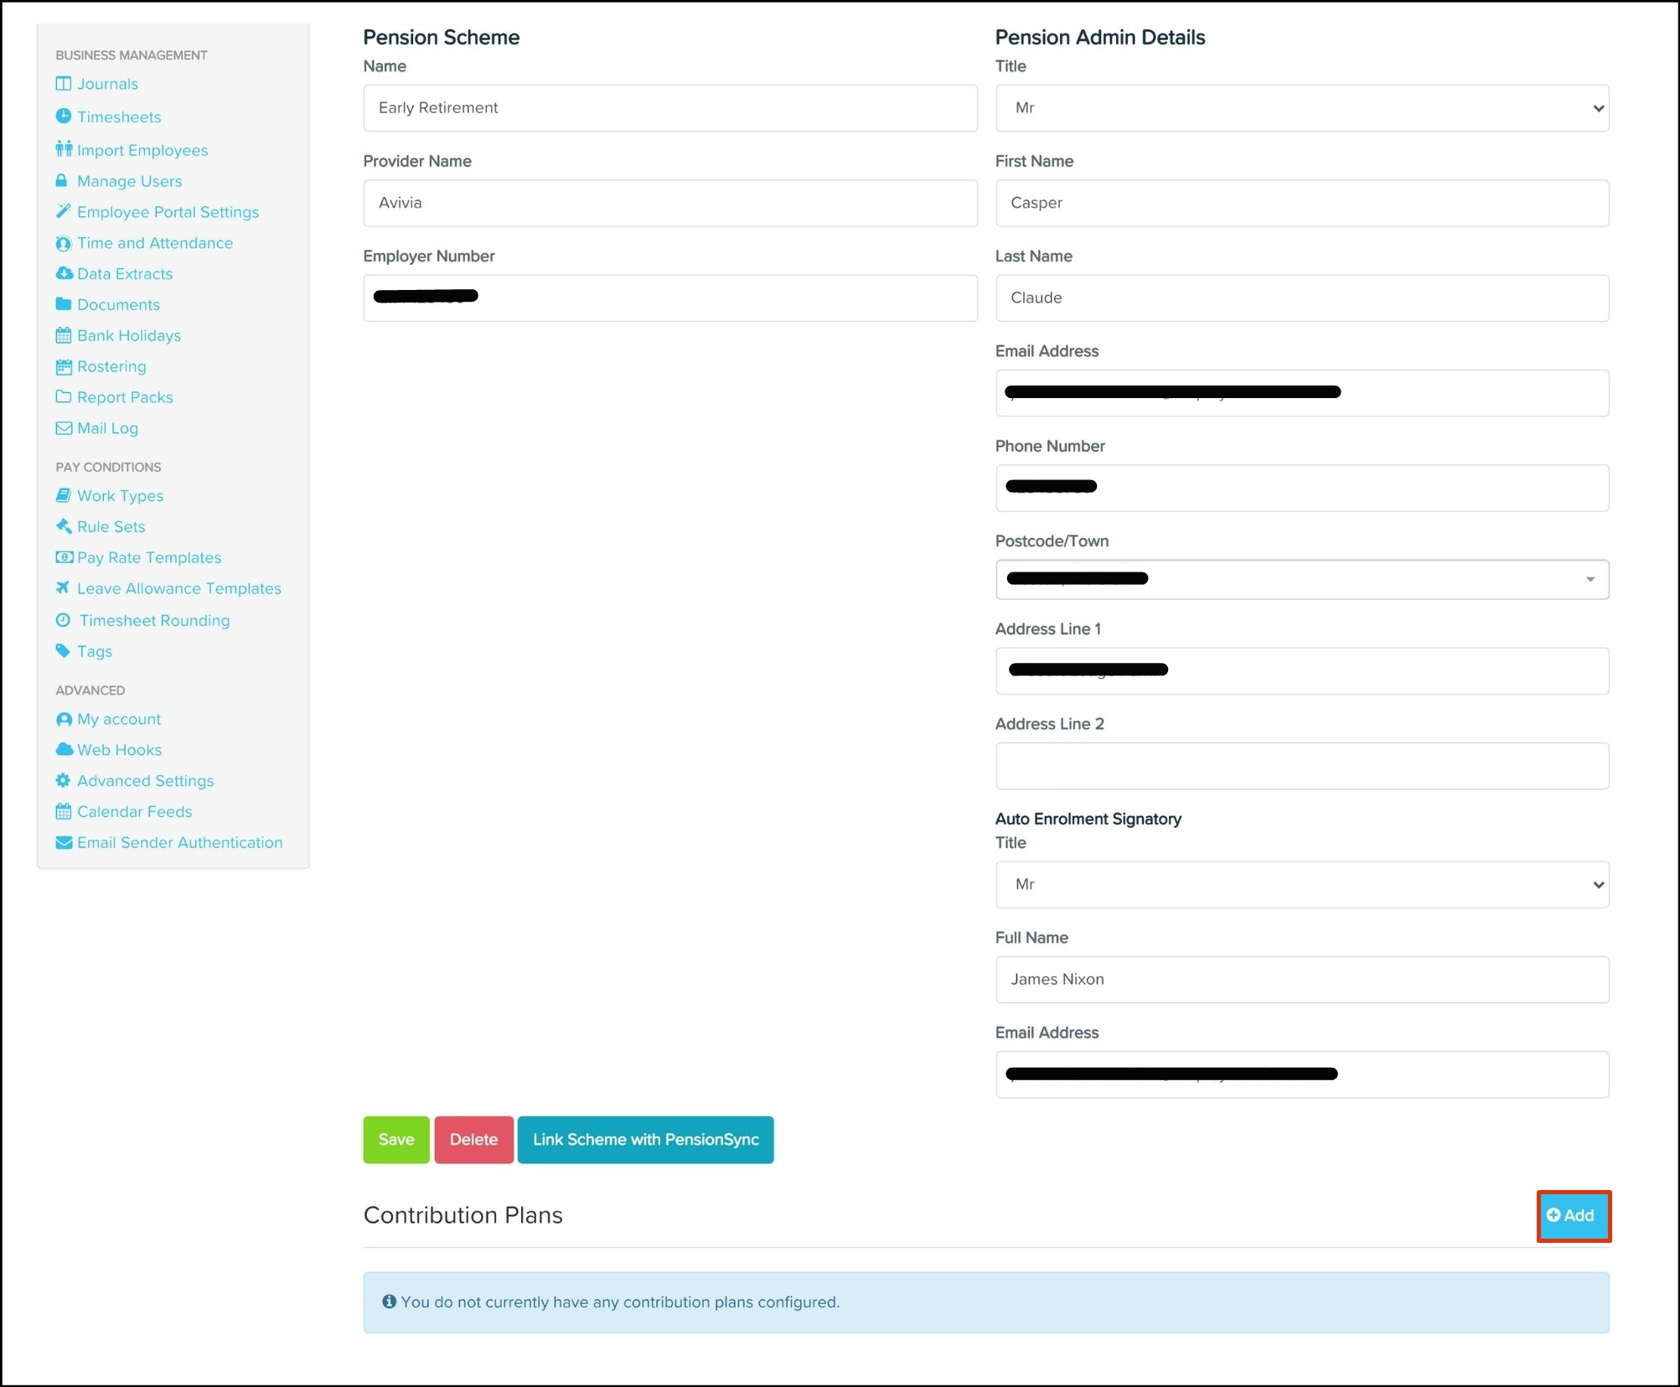Screen dimensions: 1680x1387
Task: Click the Timesheets clock icon
Action: 63,116
